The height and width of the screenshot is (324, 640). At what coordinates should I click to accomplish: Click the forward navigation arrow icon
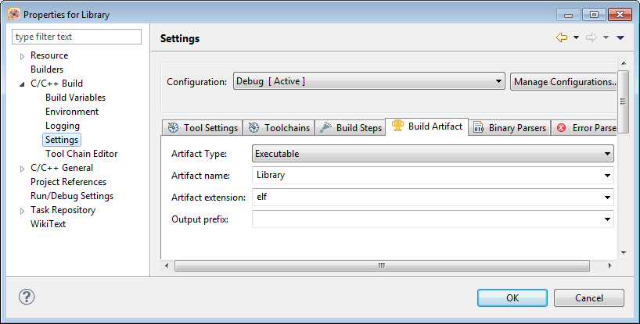[x=591, y=37]
